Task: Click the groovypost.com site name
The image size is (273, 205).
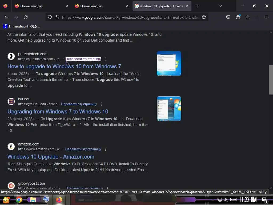Action: pos(31,183)
